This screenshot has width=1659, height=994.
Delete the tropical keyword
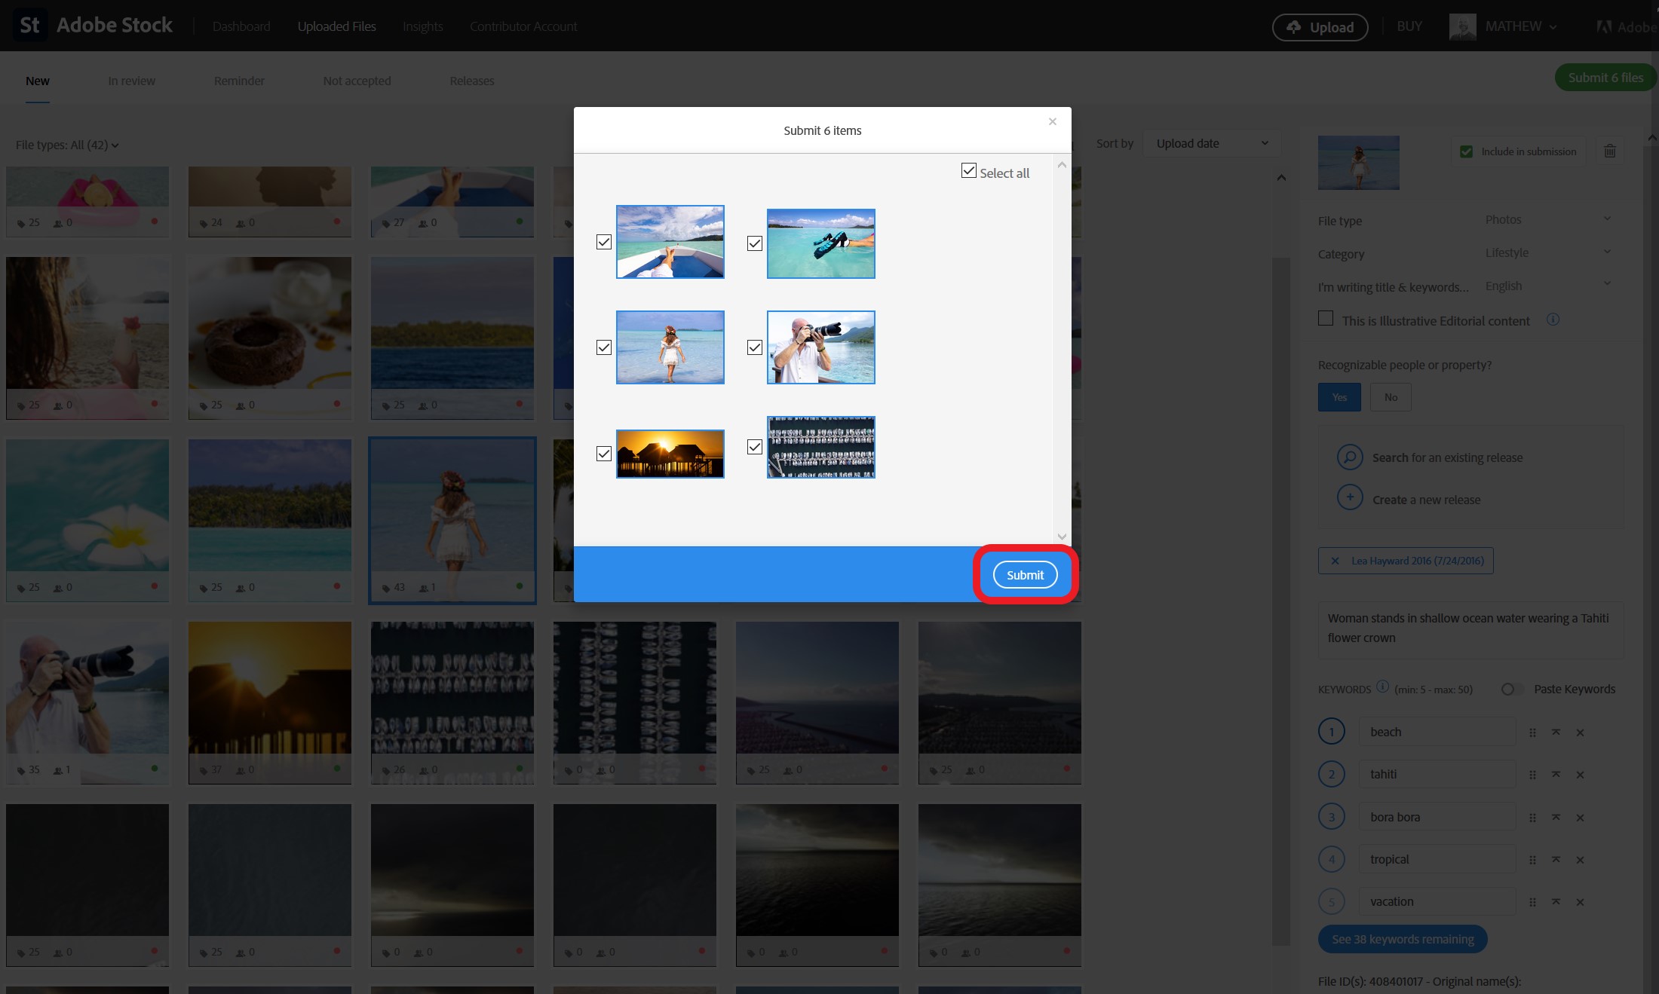[1580, 860]
